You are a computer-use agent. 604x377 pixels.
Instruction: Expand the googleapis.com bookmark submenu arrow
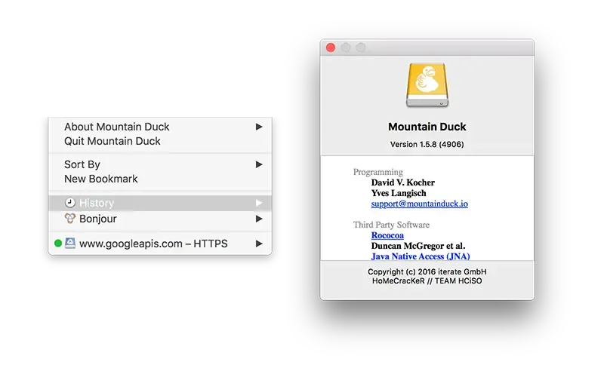[259, 243]
